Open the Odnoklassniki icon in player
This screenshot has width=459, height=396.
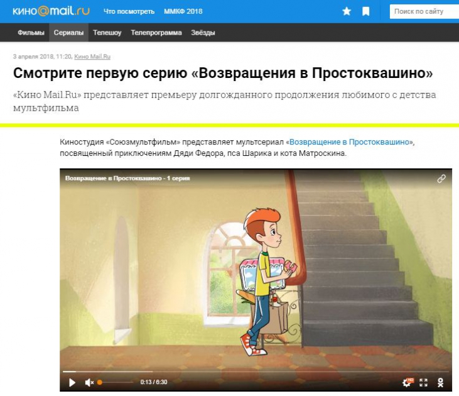(440, 382)
